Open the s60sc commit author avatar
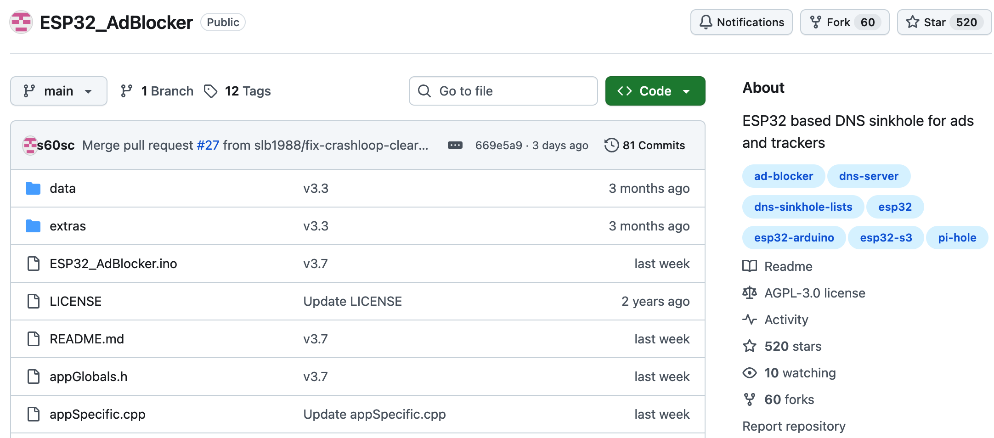Image resolution: width=994 pixels, height=438 pixels. click(30, 145)
